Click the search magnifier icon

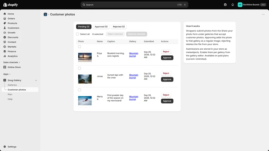tap(84, 5)
